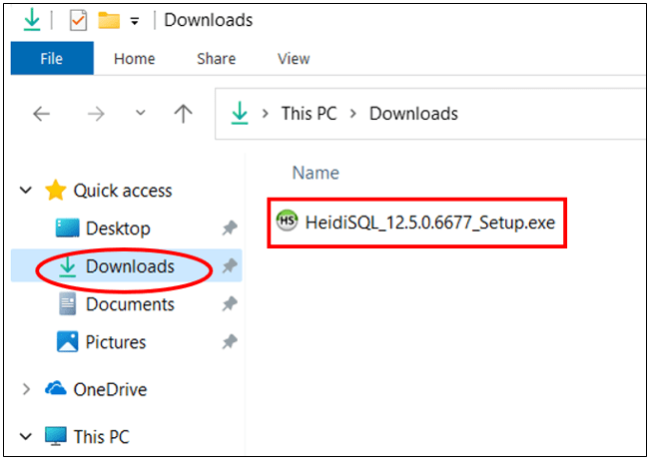
Task: Click the OneDrive cloud icon
Action: pyautogui.click(x=56, y=389)
